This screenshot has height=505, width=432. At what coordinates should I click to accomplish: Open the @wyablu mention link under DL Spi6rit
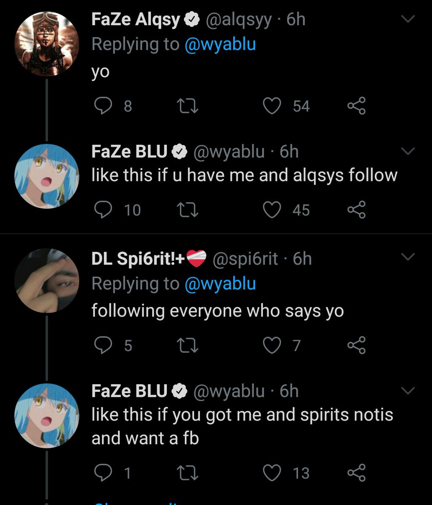pyautogui.click(x=220, y=283)
